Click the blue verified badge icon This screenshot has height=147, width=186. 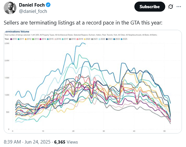click(48, 5)
